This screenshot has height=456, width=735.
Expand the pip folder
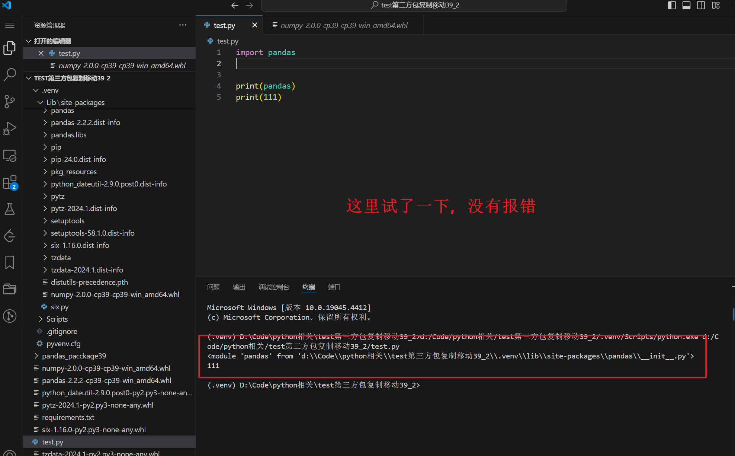pos(109,147)
